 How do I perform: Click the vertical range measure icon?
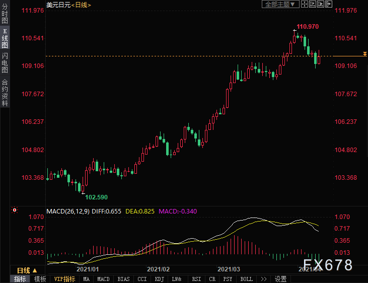click(x=313, y=4)
